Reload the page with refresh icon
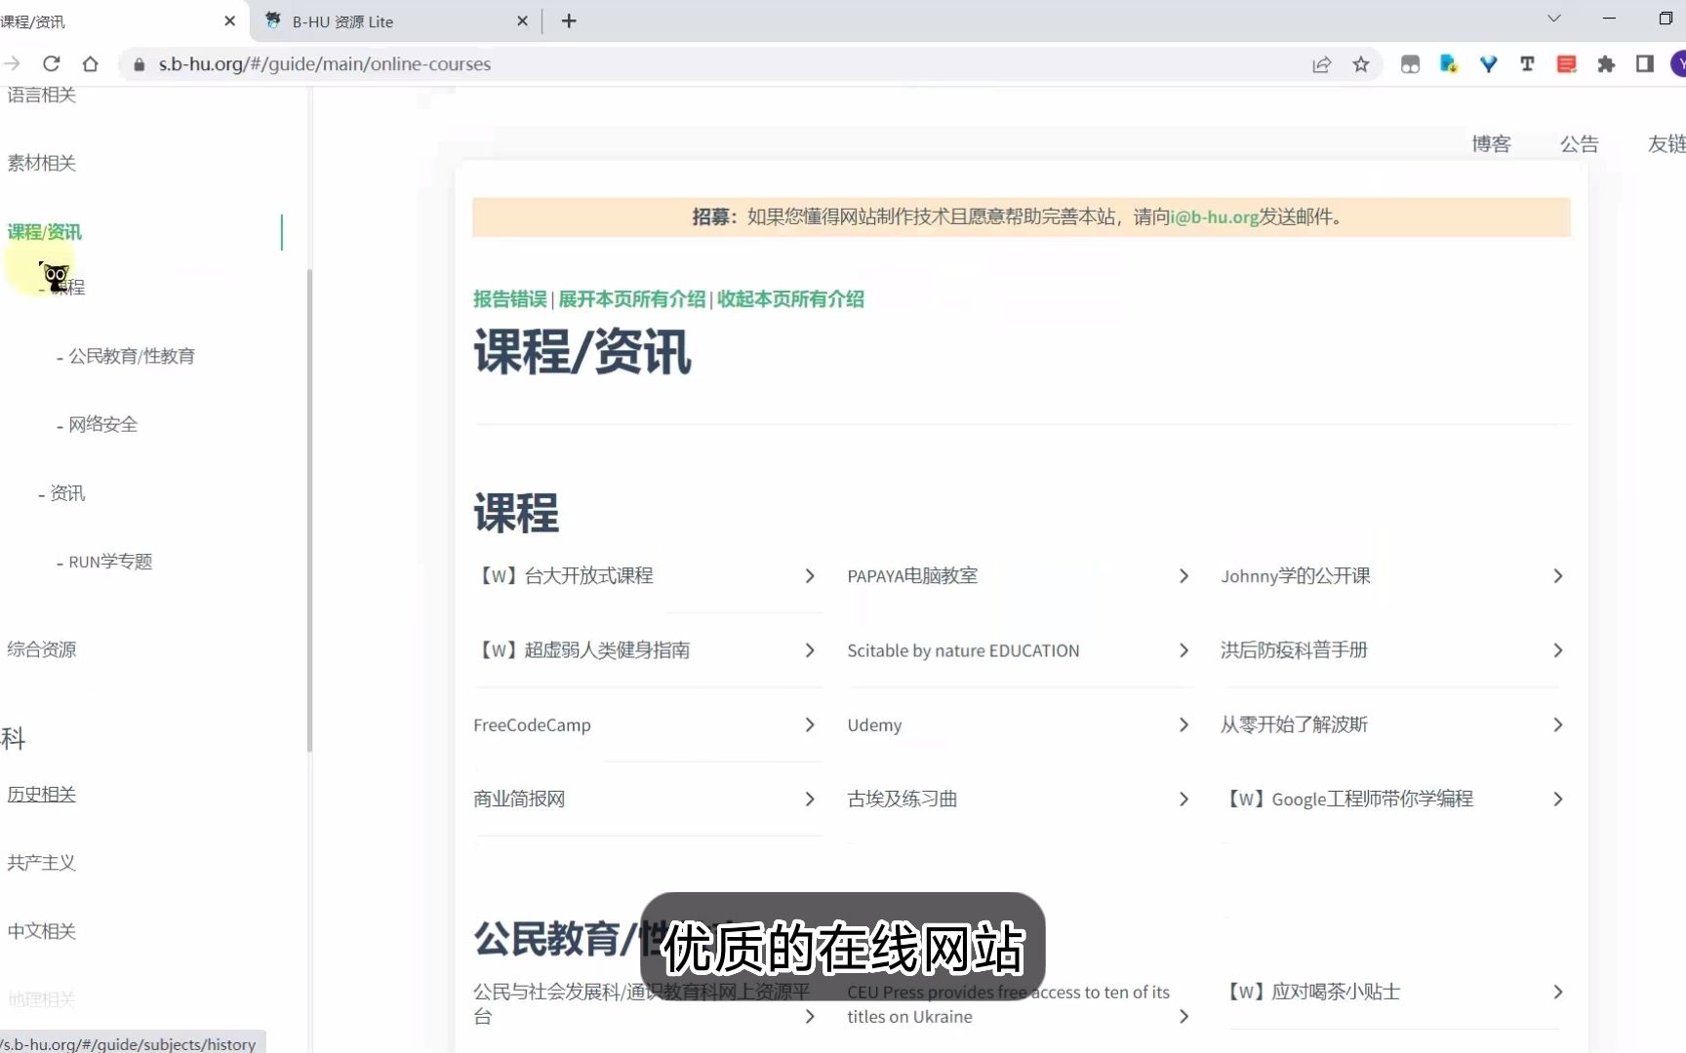Screen dimensions: 1686x1053 coord(52,64)
